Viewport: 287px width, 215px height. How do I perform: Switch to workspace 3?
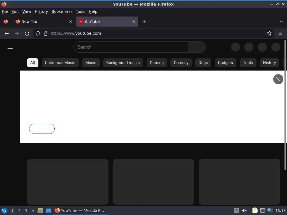tap(26, 211)
